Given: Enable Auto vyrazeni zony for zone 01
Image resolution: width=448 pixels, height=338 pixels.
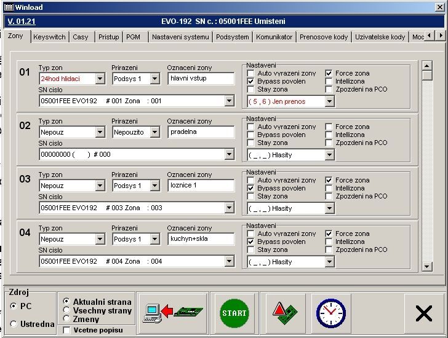Looking at the screenshot, I should (250, 73).
